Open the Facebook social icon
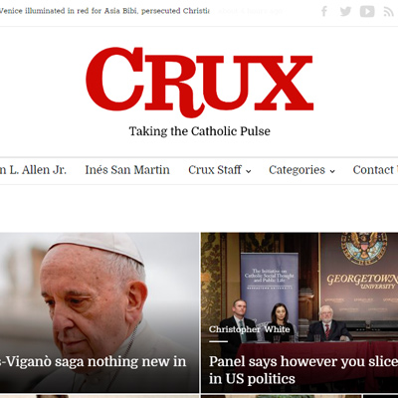The width and height of the screenshot is (398, 398). tap(324, 11)
